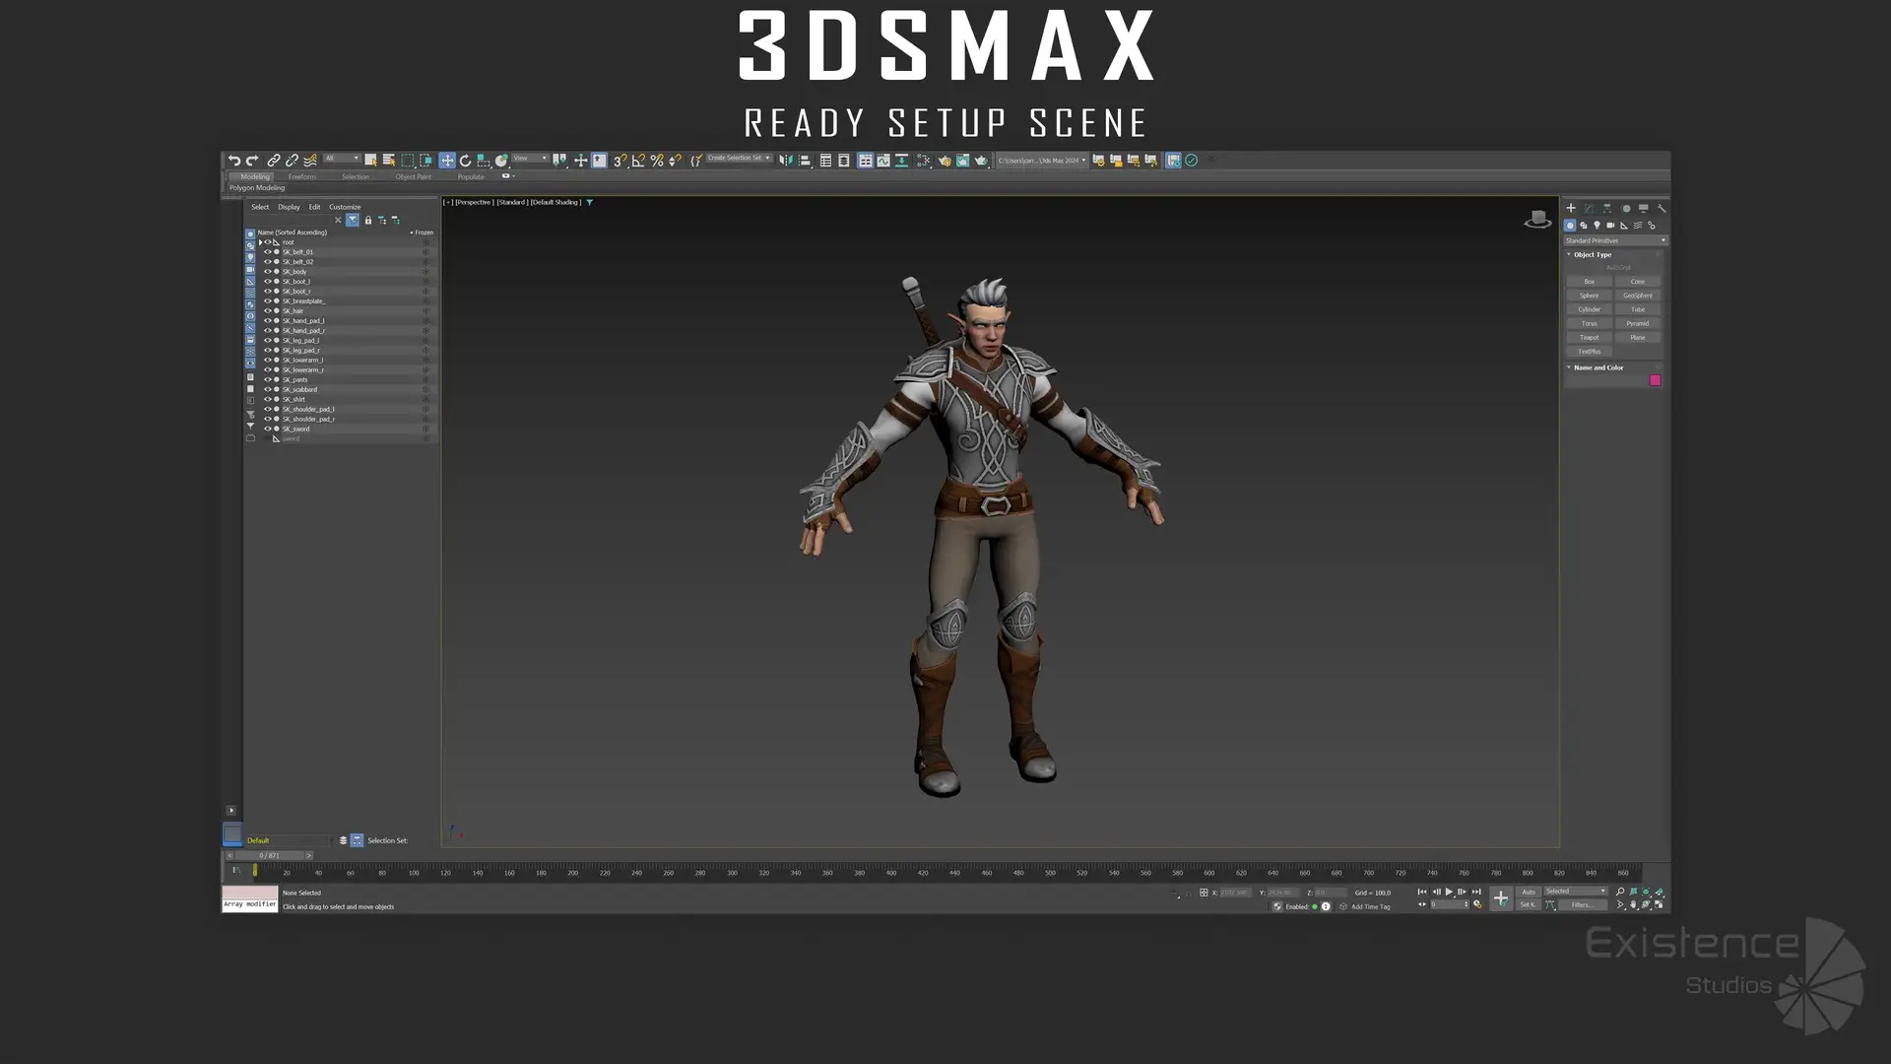Toggle visibility of SK_sword
The image size is (1891, 1064).
267,430
